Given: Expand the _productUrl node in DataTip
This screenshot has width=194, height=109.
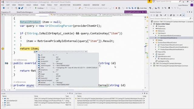Looking at the screenshot, I should click(x=37, y=61).
